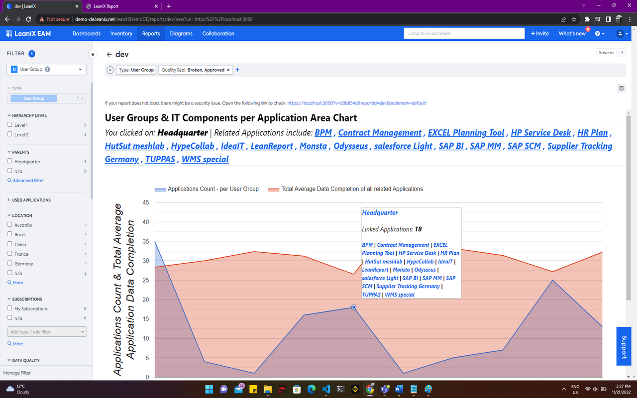Check the Australia location checkbox

point(10,225)
